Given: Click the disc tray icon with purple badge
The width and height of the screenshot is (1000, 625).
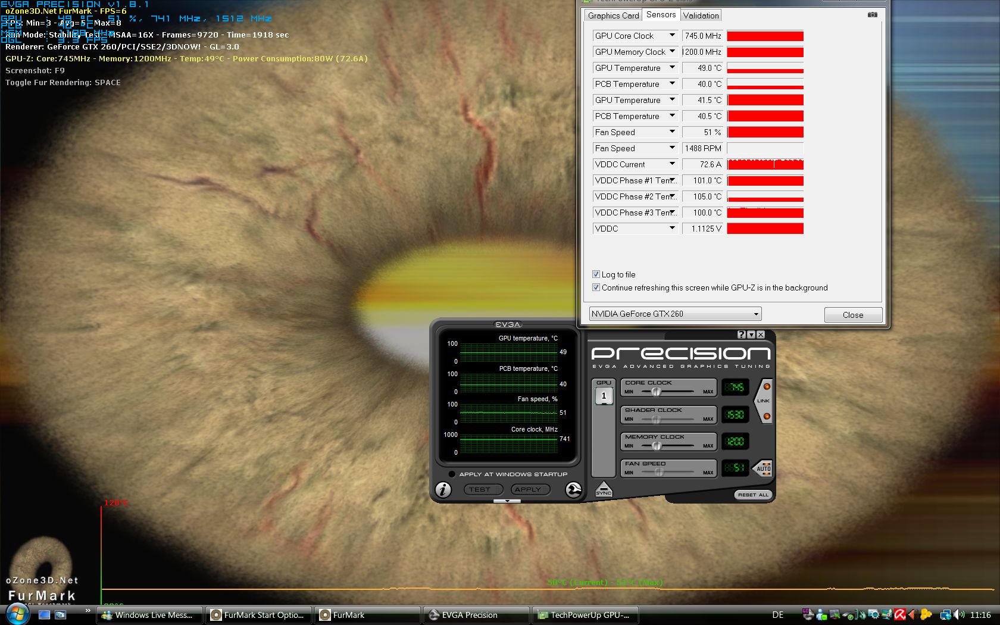Looking at the screenshot, I should click(808, 614).
